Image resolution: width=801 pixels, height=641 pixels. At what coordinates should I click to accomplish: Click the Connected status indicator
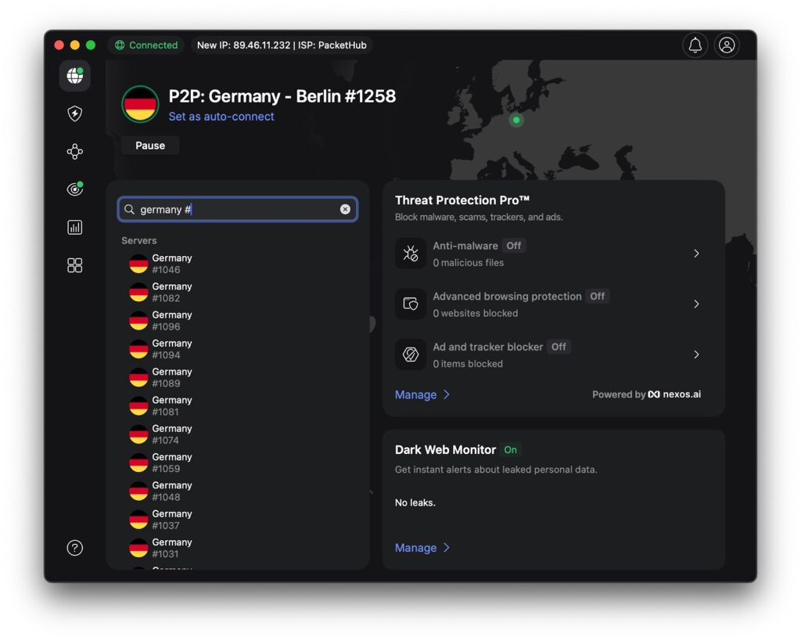[x=146, y=45]
